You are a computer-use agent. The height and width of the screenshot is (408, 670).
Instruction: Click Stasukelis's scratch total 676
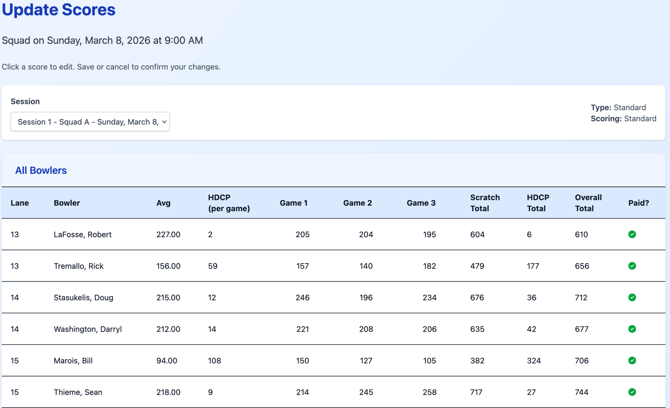click(x=477, y=297)
